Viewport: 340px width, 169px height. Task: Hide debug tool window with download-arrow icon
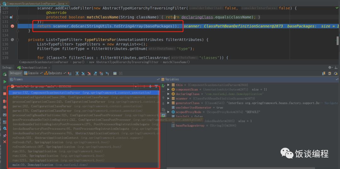(336, 68)
